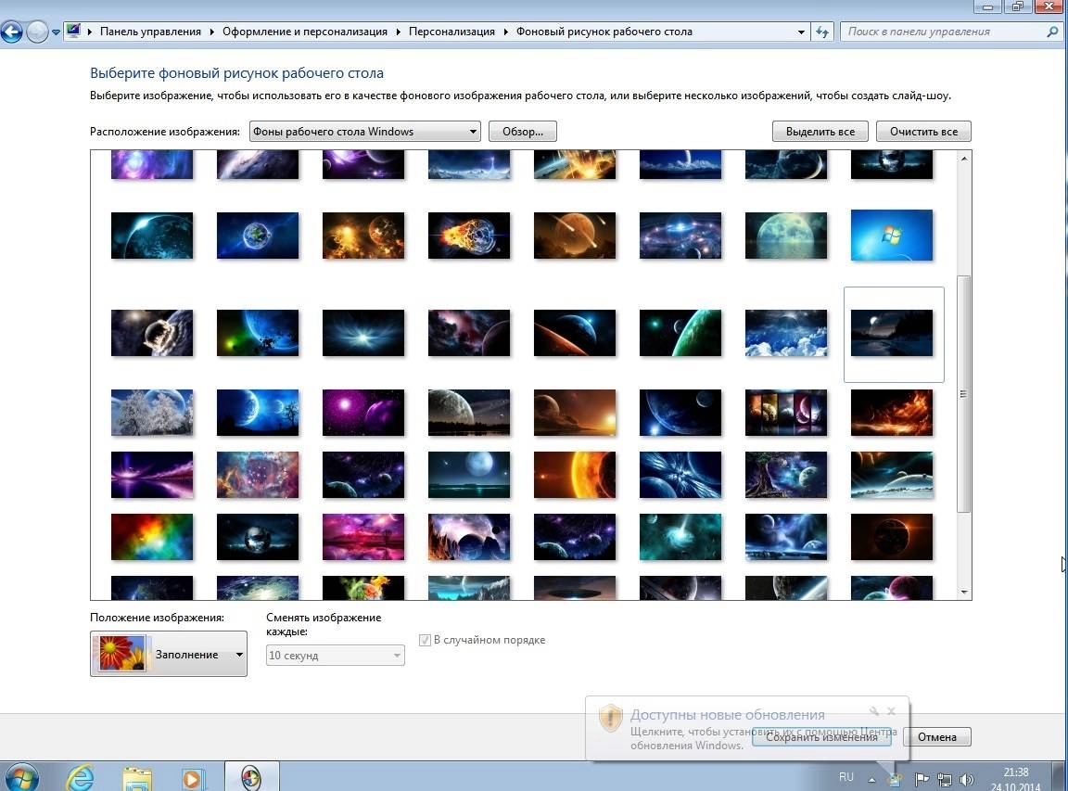Select the dark eclipsed orange planet wallpaper
Screen dimensions: 1068x791
click(x=892, y=537)
